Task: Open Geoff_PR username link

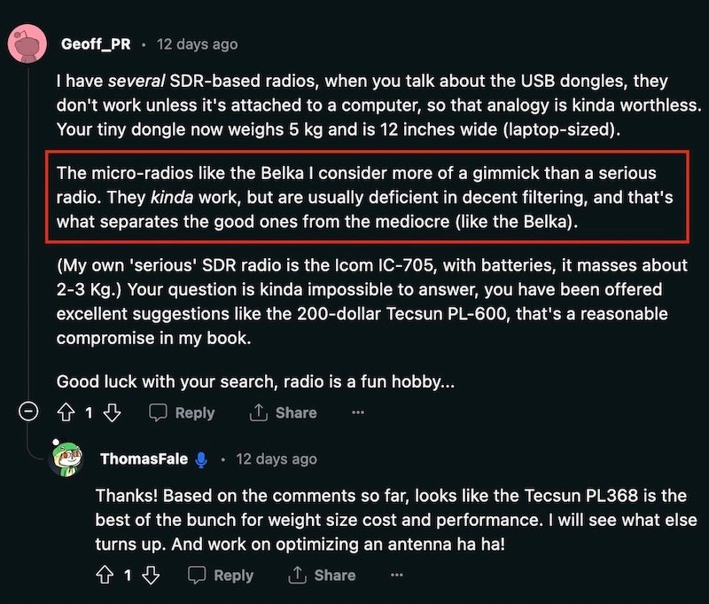Action: click(96, 43)
